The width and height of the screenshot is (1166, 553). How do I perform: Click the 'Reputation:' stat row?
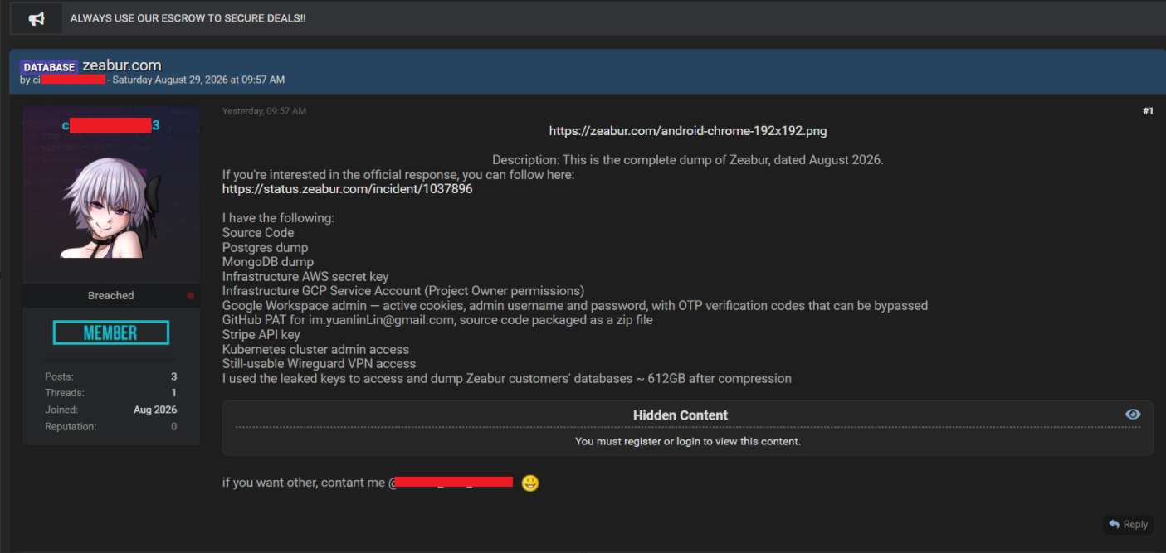click(x=111, y=426)
